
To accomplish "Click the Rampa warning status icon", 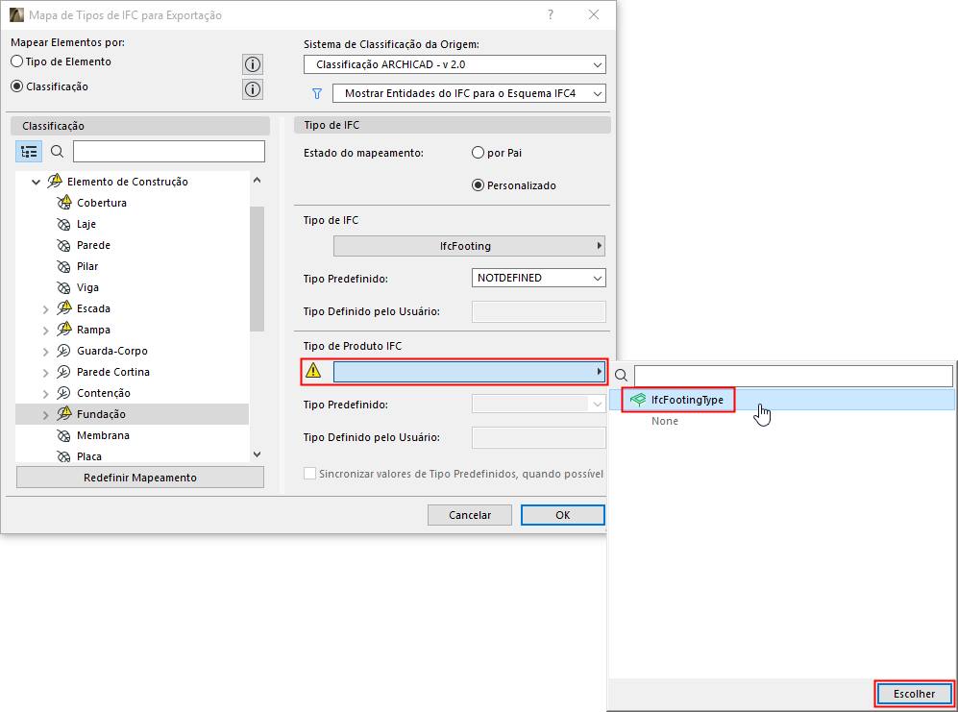I will tap(64, 330).
